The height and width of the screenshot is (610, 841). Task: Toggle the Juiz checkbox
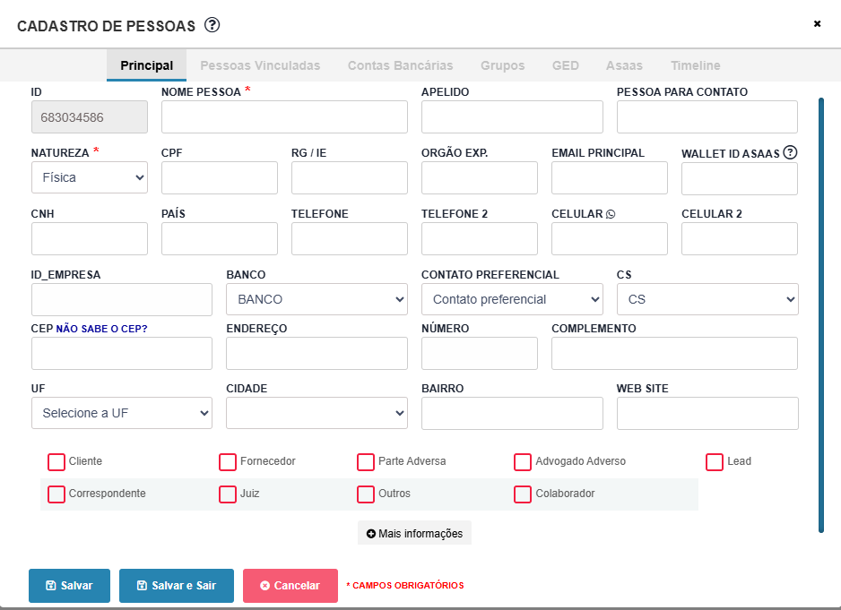coord(228,494)
